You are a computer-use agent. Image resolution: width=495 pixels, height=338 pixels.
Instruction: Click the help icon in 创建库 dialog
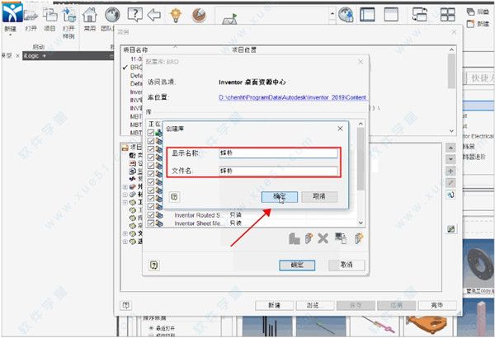coord(174,197)
